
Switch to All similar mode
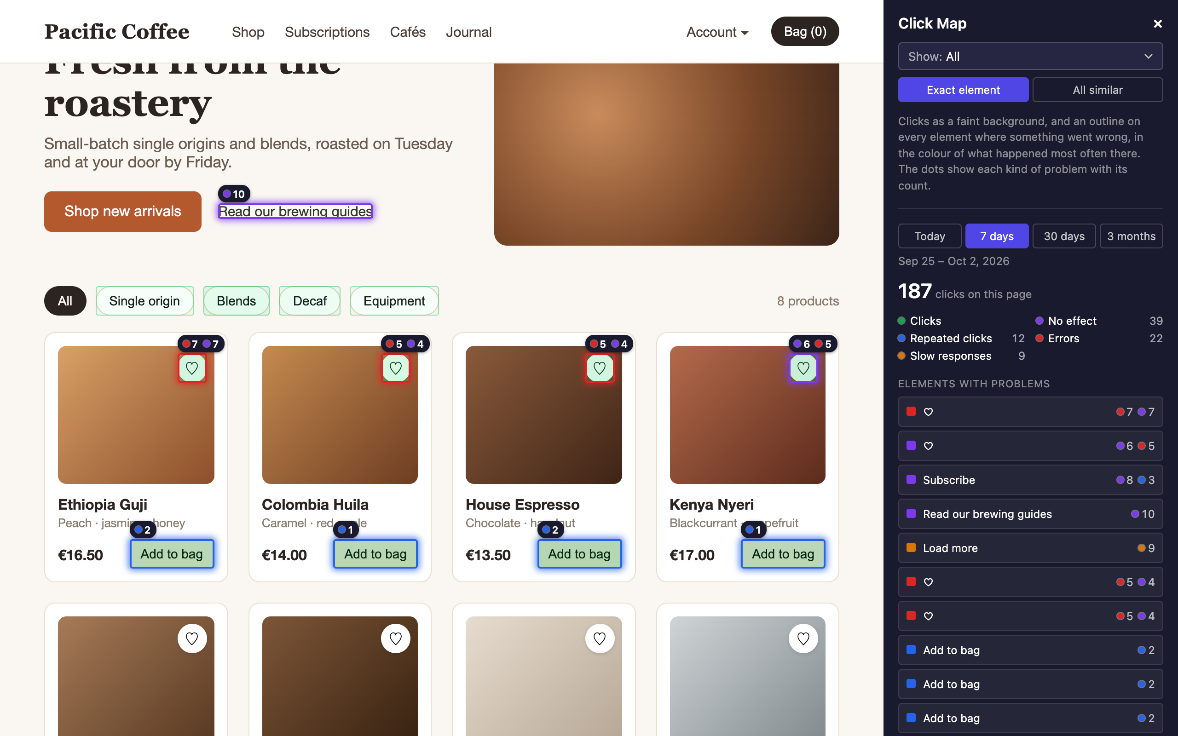coord(1097,90)
